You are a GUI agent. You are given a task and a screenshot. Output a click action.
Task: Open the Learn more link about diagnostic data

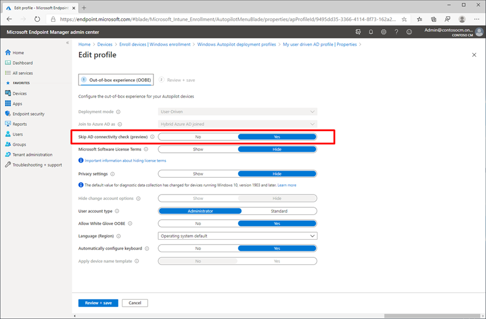pyautogui.click(x=287, y=185)
